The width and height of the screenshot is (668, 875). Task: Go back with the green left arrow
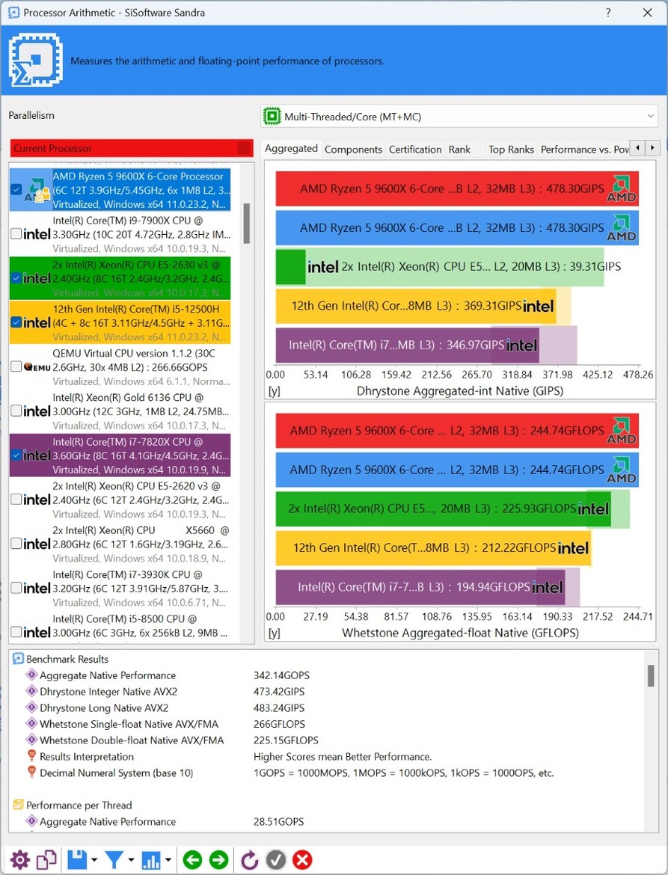click(x=192, y=859)
